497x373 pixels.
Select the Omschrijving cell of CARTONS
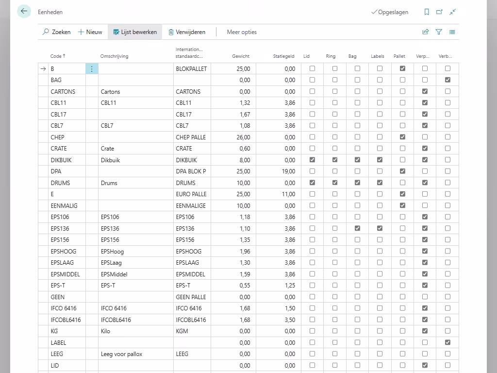pos(135,92)
